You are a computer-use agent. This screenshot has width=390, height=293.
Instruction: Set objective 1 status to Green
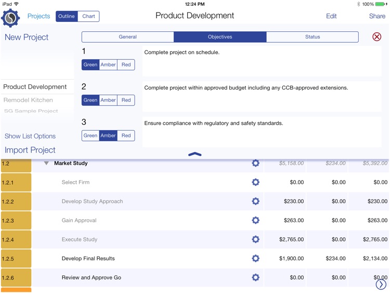(x=90, y=65)
